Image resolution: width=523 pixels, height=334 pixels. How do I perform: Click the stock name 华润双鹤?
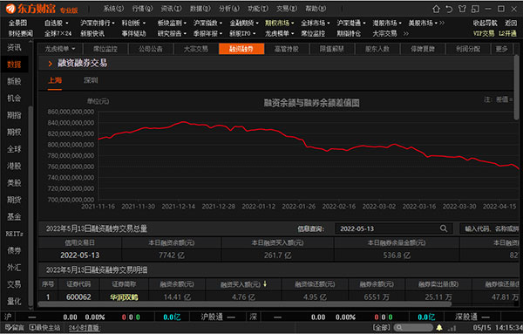[x=124, y=297]
